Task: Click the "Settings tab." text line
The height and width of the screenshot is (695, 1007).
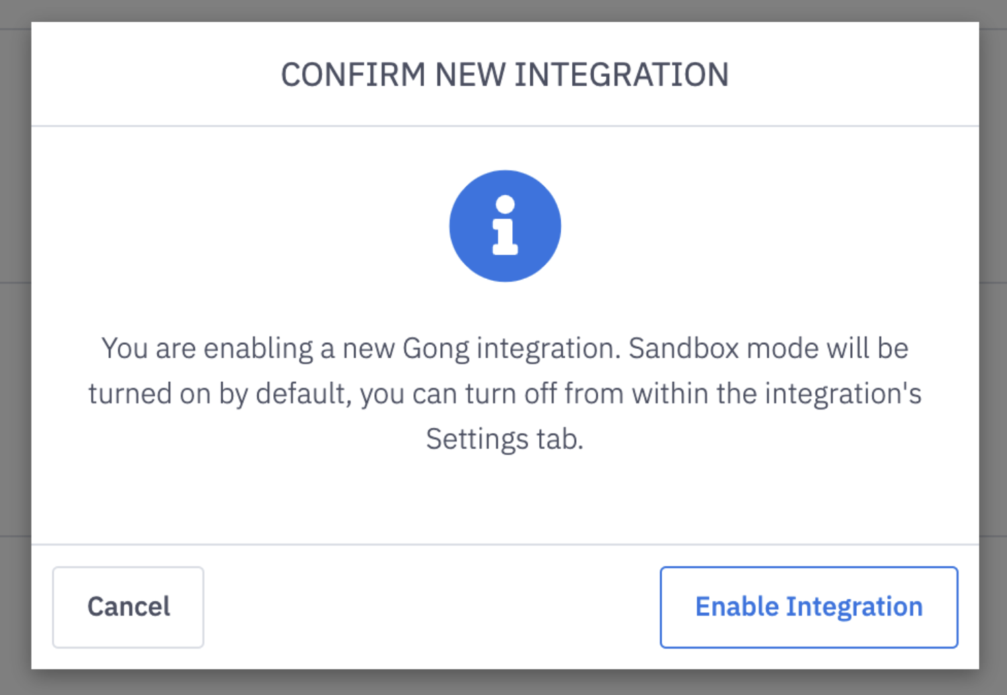Action: point(505,440)
